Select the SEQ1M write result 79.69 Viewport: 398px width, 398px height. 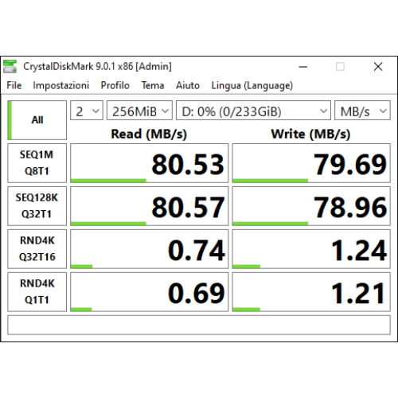(x=311, y=163)
